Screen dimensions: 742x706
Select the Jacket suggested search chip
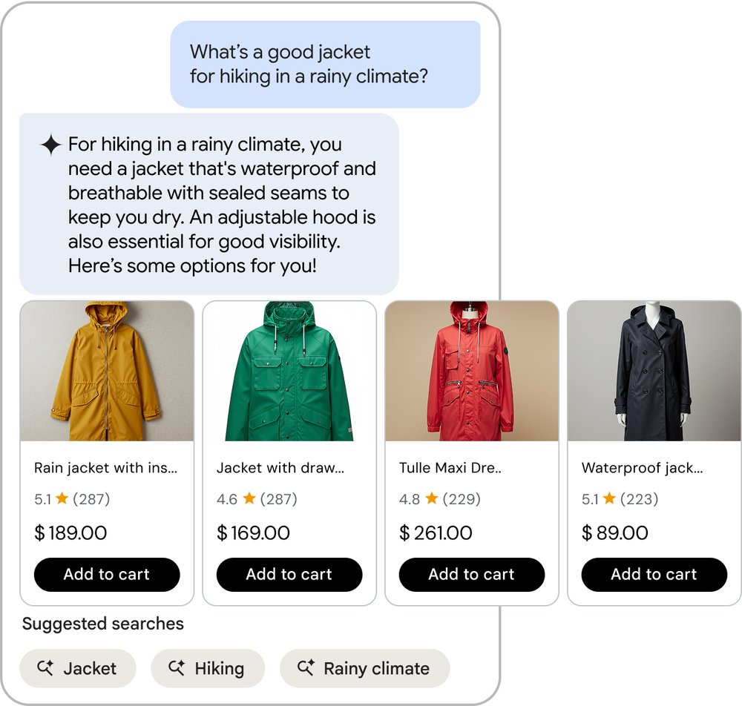pos(78,668)
